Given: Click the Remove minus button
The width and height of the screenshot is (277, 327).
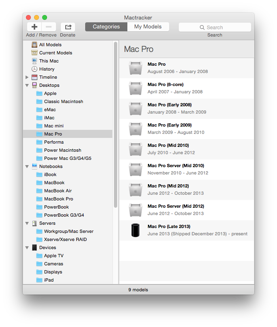Looking at the screenshot, I should pos(49,27).
